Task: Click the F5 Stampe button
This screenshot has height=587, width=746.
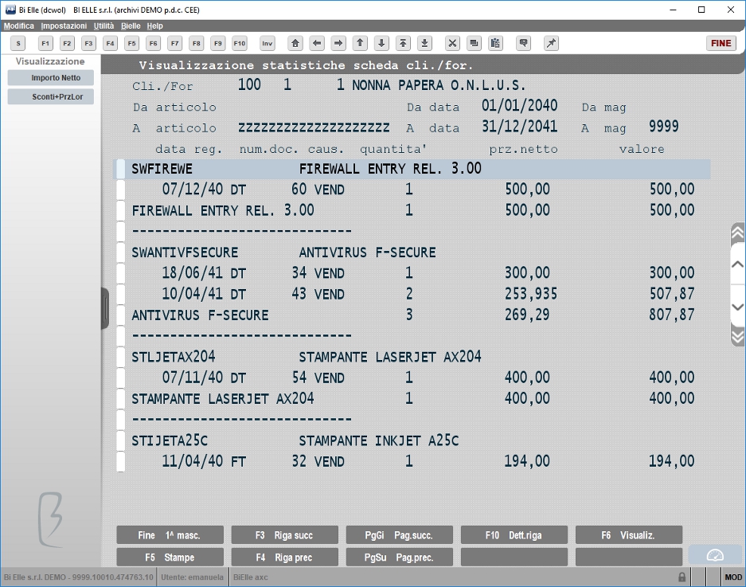Action: click(170, 557)
